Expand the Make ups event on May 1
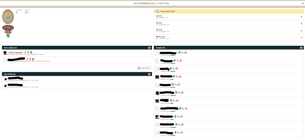The image size is (305, 140). (x=301, y=37)
